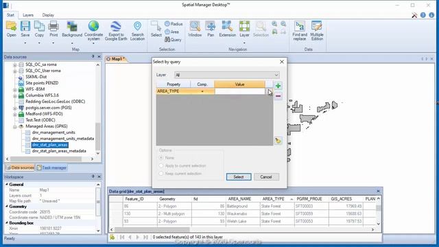Click the clear query brush icon in dialog

coord(278,141)
